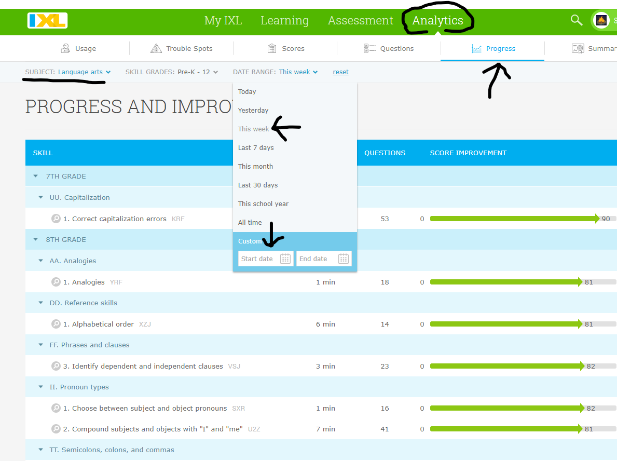Click the reset link

coord(341,72)
